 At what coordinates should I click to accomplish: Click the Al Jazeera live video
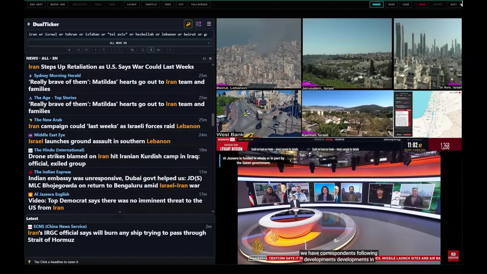pyautogui.click(x=339, y=207)
